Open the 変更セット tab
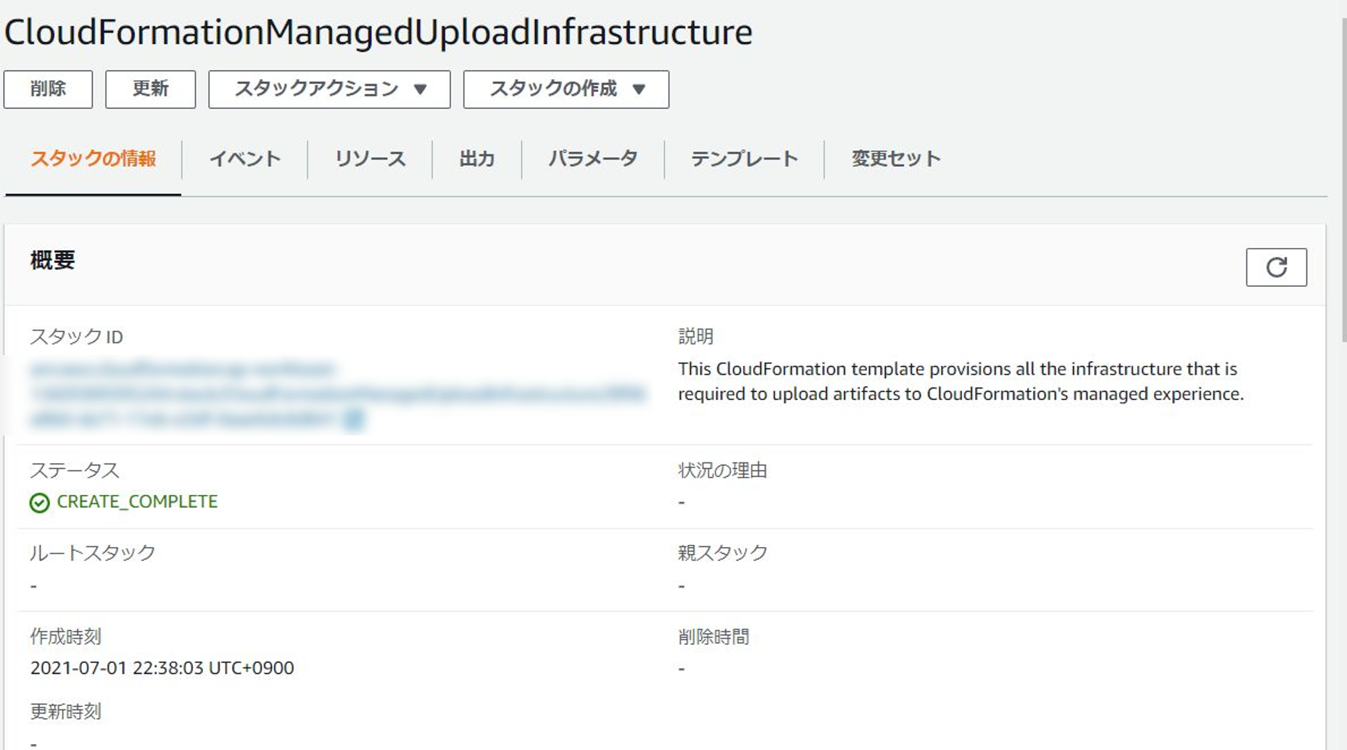1347x750 pixels. tap(896, 159)
